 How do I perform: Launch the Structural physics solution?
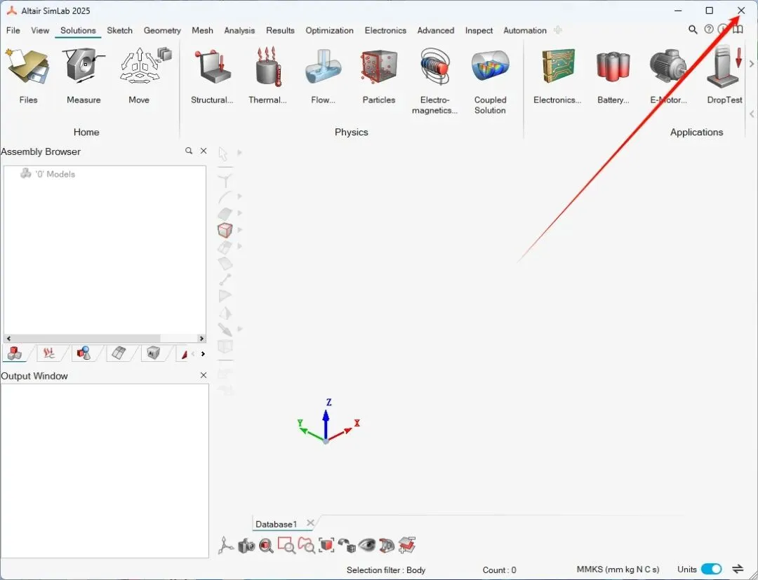212,76
